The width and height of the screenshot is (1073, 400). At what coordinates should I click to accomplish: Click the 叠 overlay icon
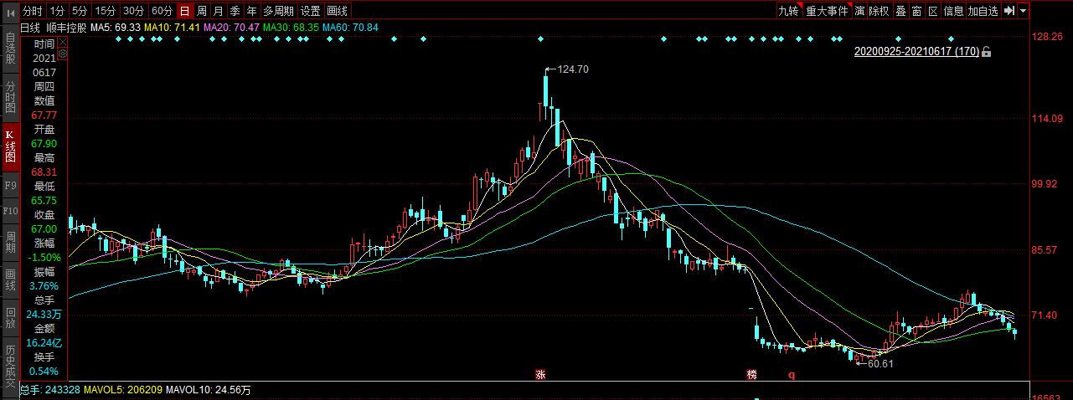point(901,11)
